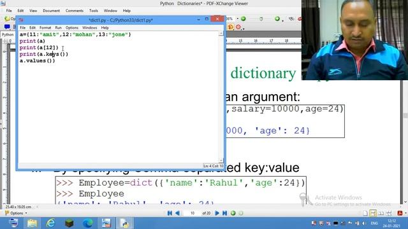408x229 pixels.
Task: Open Minecraft block icon on taskbar
Action: click(69, 223)
